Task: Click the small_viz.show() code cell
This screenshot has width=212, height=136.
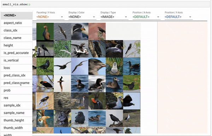Action: 105,4
